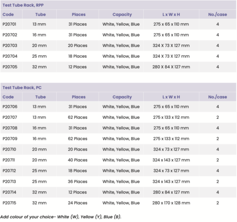
Task: Click the 40 Places cell
Action: click(x=78, y=160)
